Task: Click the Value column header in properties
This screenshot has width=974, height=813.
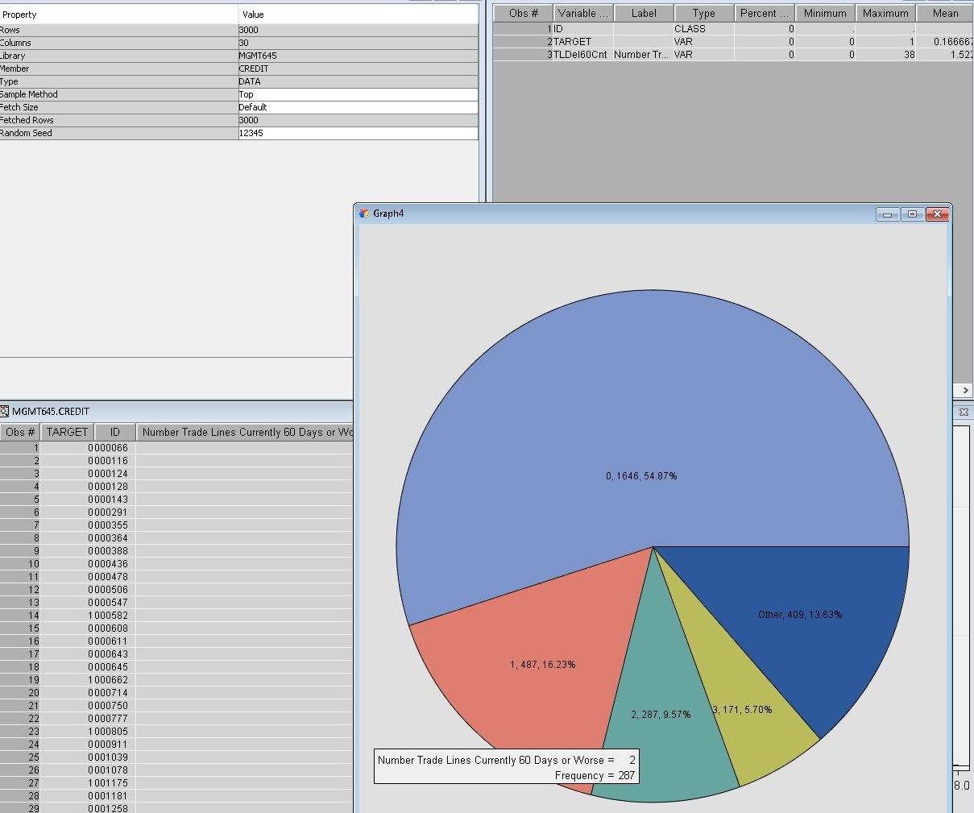Action: pyautogui.click(x=358, y=15)
